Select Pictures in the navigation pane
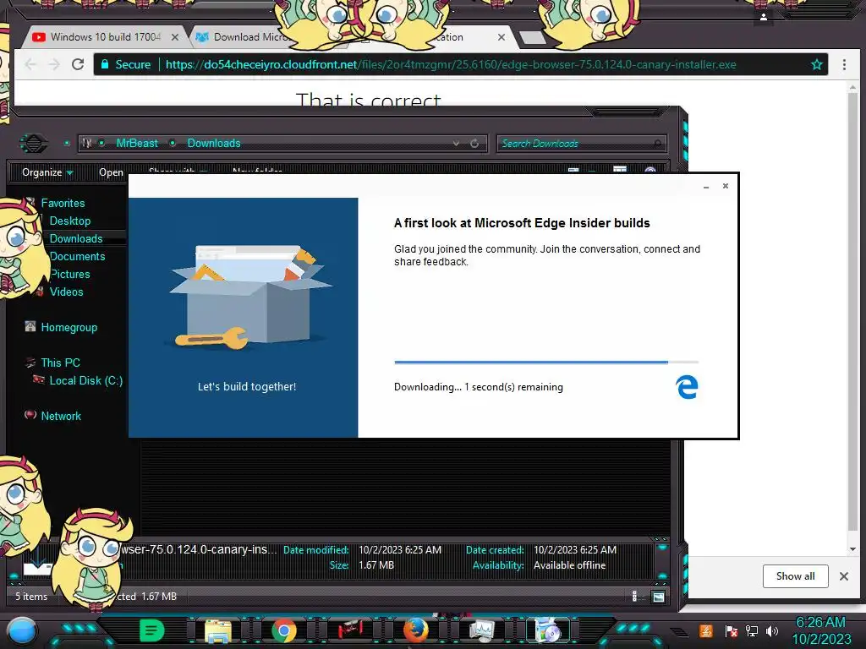Viewport: 866px width, 649px height. coord(70,274)
